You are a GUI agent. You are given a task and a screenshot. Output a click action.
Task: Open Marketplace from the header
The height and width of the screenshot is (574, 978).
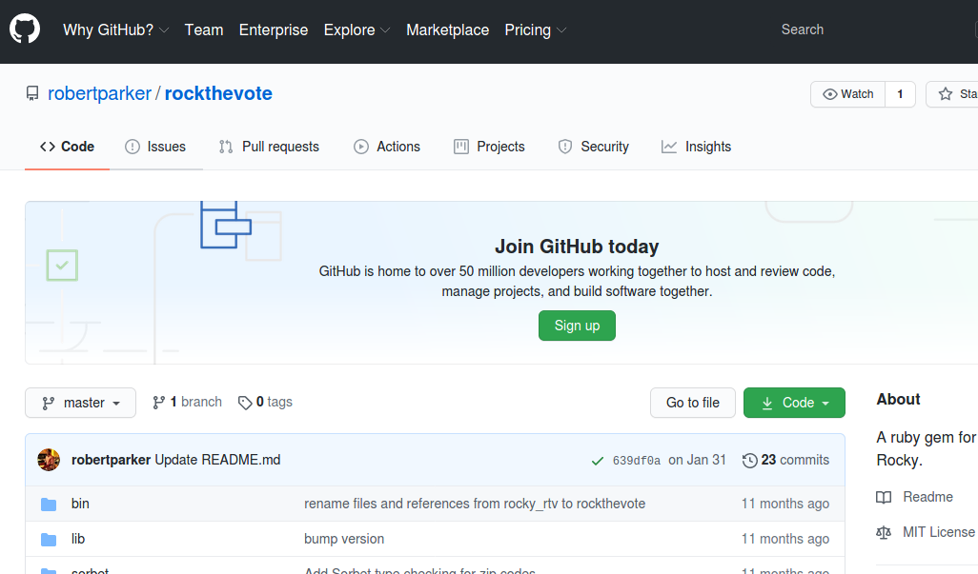(447, 30)
